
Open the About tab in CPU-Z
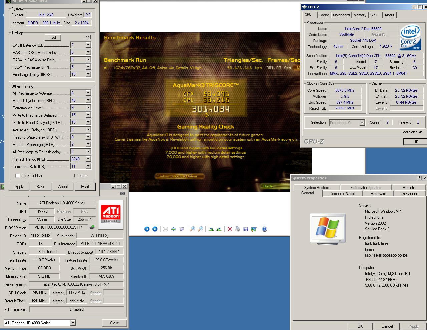[x=389, y=15]
